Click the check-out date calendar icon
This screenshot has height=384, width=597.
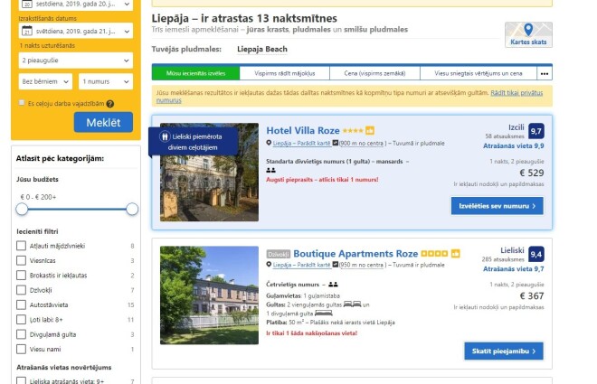(x=26, y=31)
